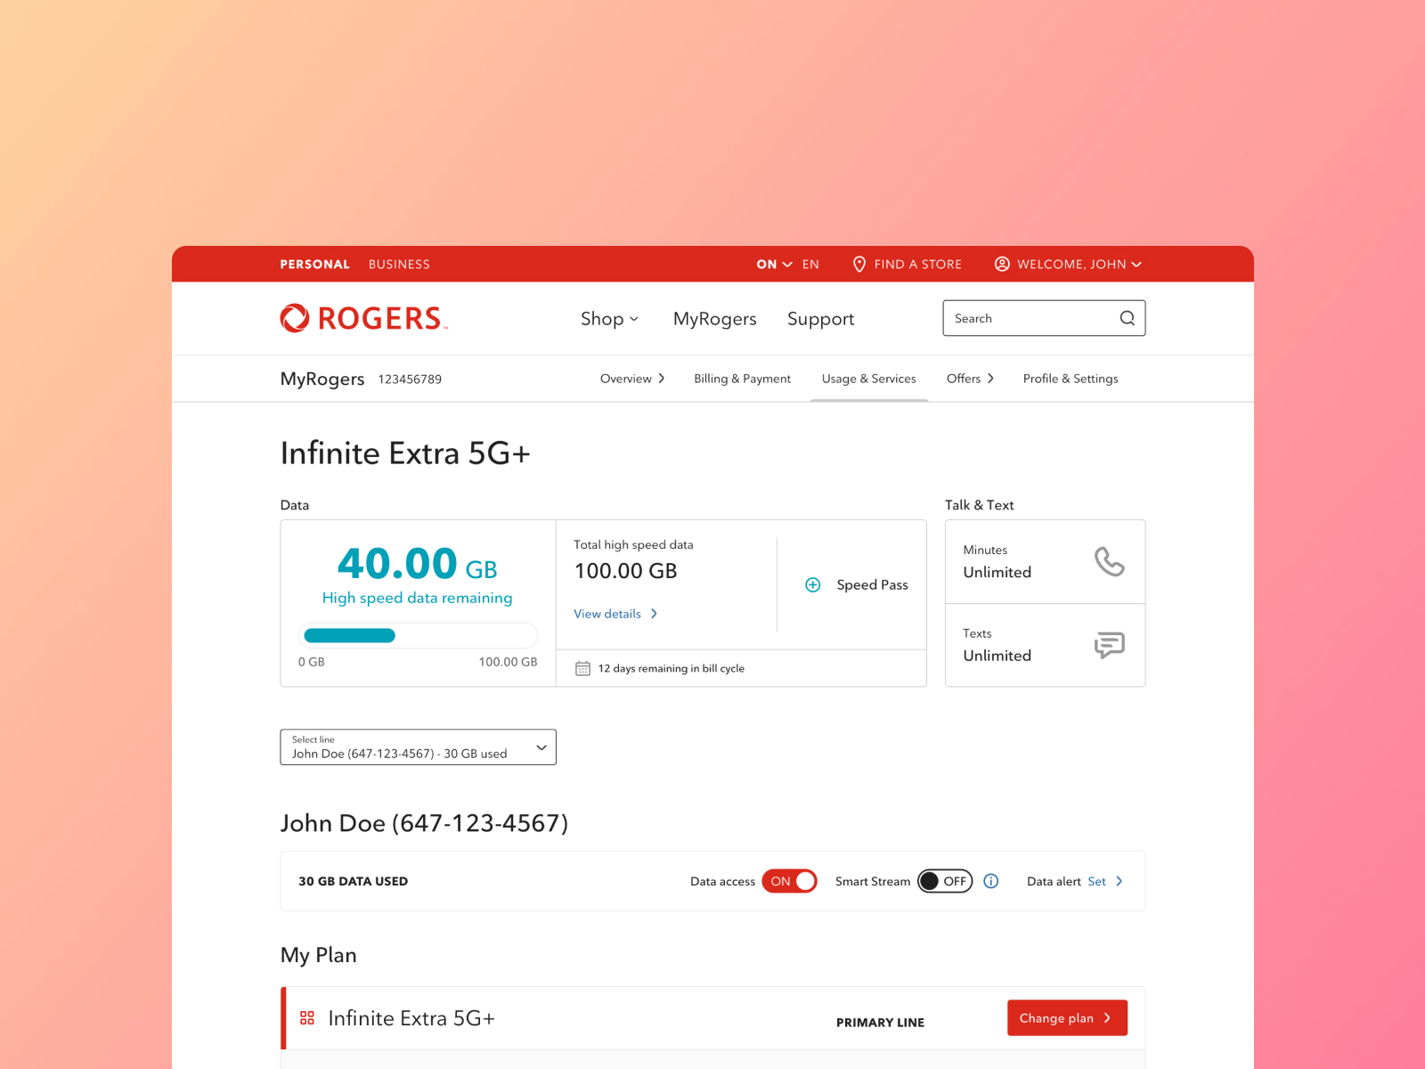1425x1069 pixels.
Task: Open the Overview tab
Action: click(632, 379)
